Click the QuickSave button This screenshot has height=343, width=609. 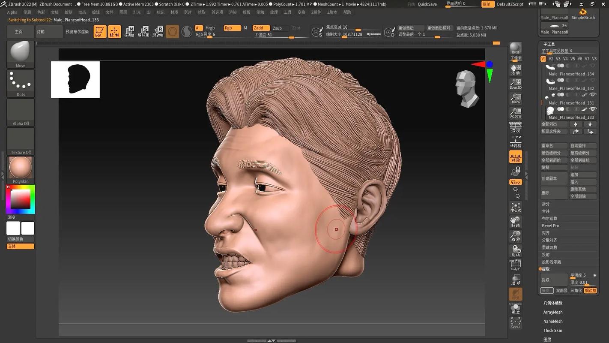point(427,4)
